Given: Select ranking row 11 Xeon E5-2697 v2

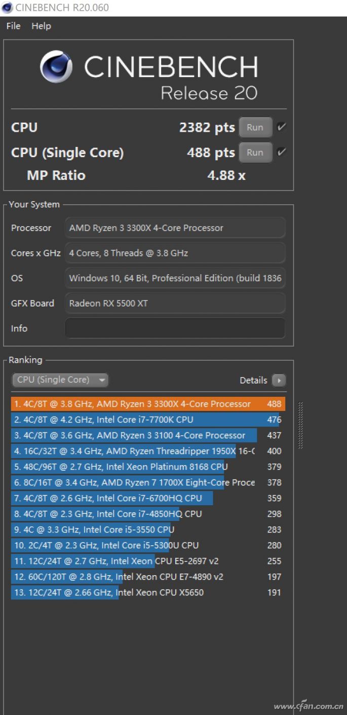Looking at the screenshot, I should [148, 561].
